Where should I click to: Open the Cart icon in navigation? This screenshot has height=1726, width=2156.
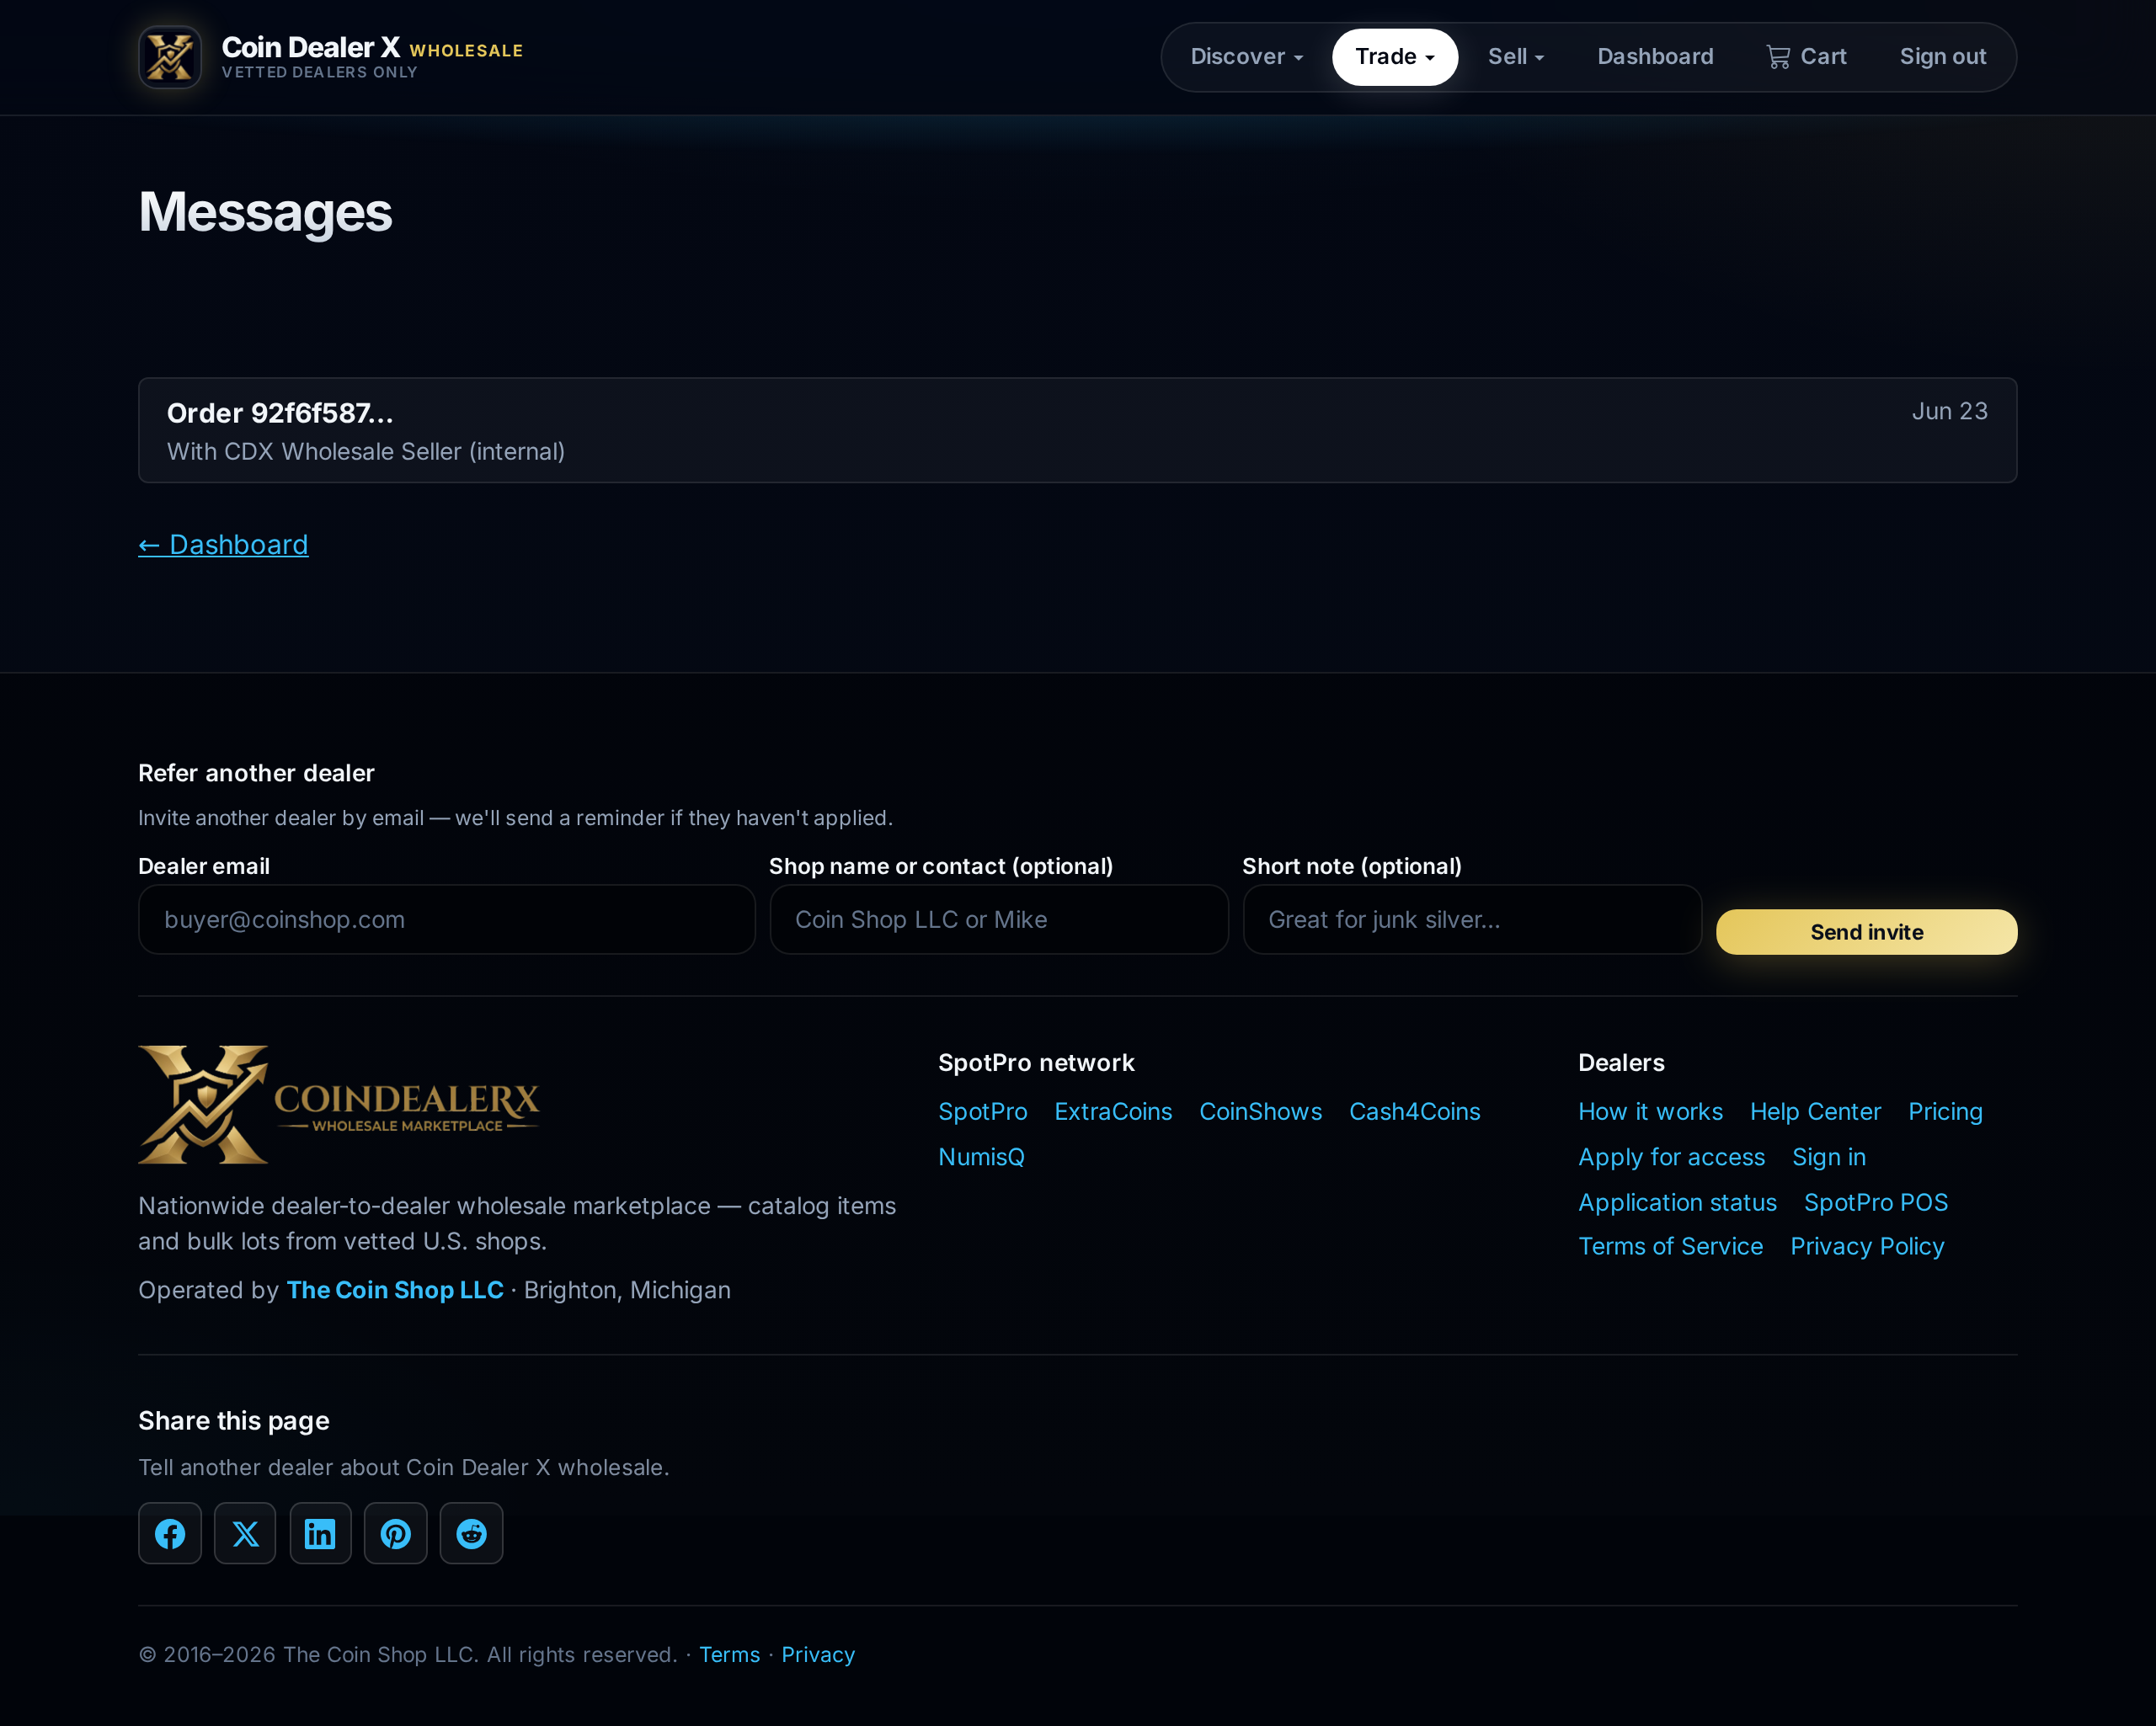click(1806, 57)
